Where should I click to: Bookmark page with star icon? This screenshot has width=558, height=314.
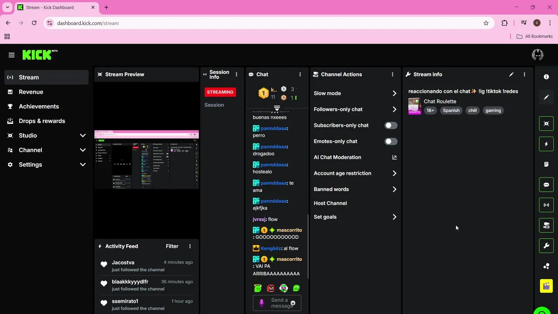(x=486, y=23)
